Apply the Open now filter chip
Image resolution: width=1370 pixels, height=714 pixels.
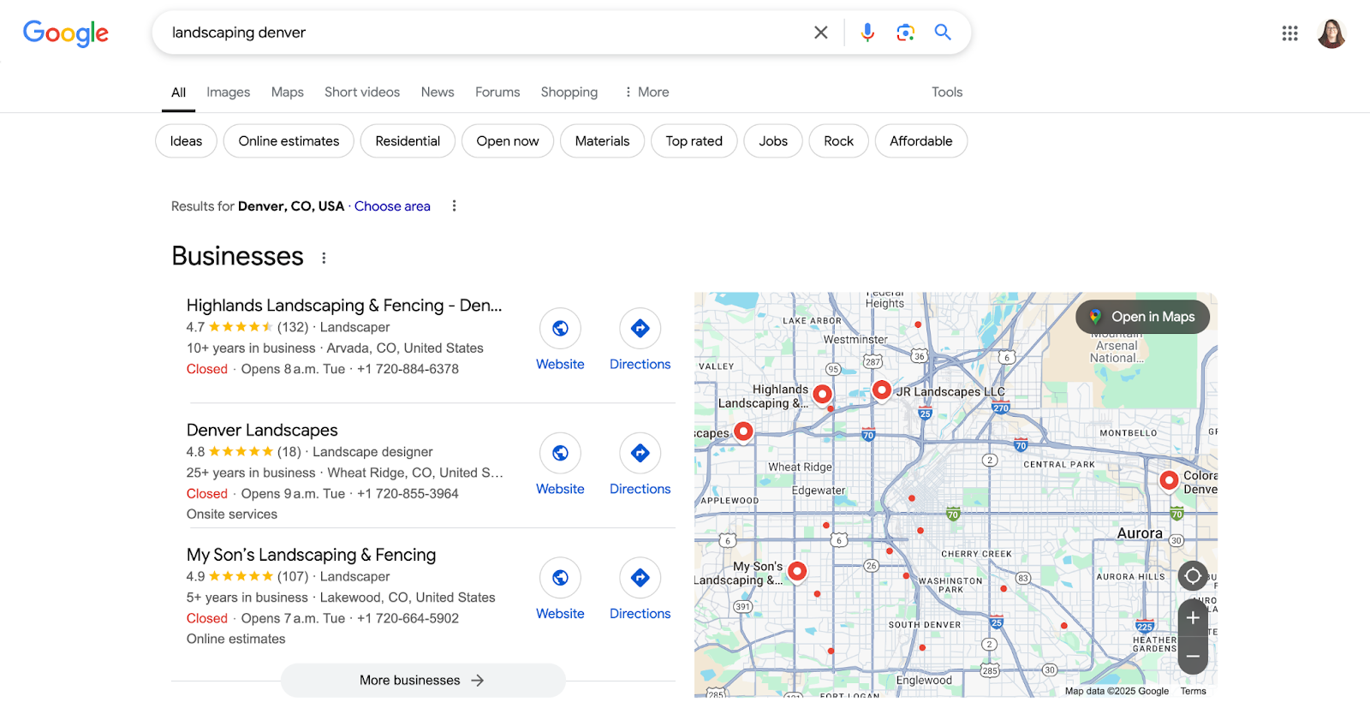508,141
